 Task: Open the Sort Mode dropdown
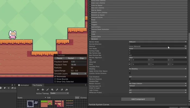tap(158, 49)
